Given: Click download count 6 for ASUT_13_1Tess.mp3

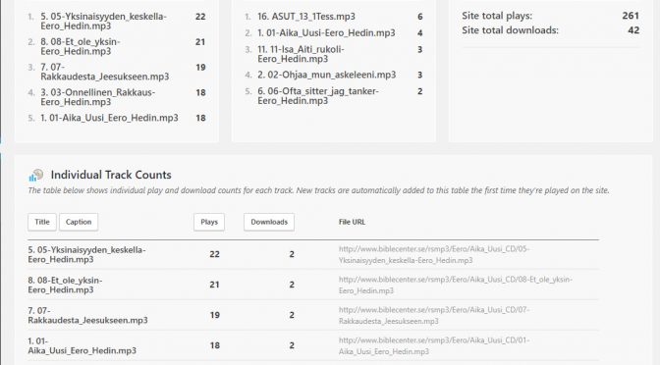Looking at the screenshot, I should click(420, 17).
